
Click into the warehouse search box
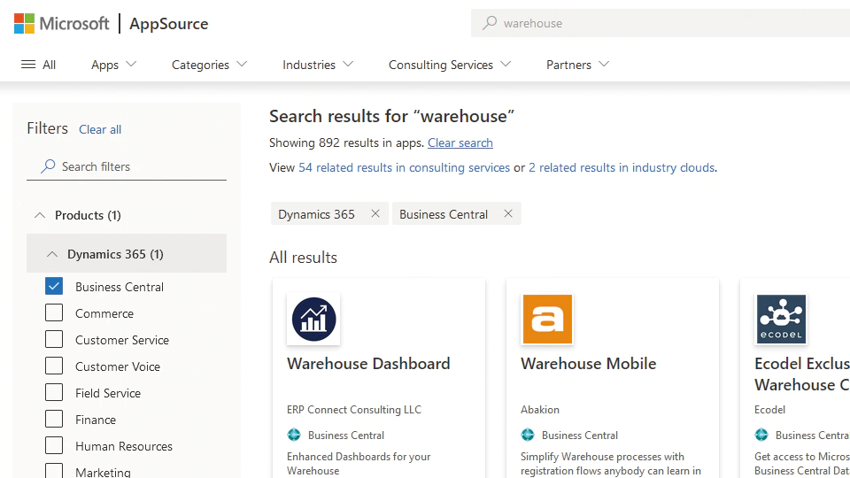[661, 23]
